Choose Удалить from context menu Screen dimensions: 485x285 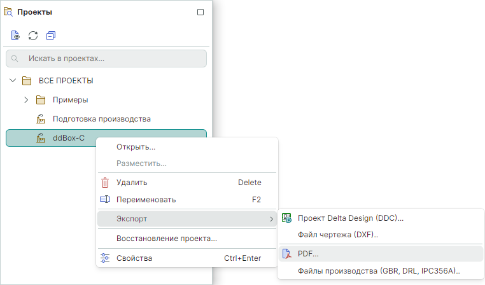187,183
